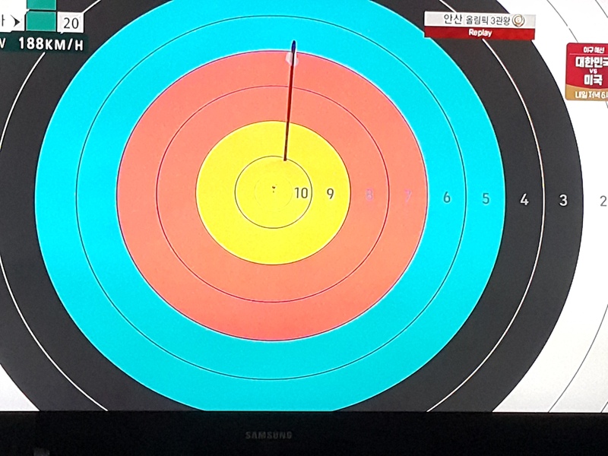Click the number 7 on the red ring
The height and width of the screenshot is (456, 608).
pos(408,197)
